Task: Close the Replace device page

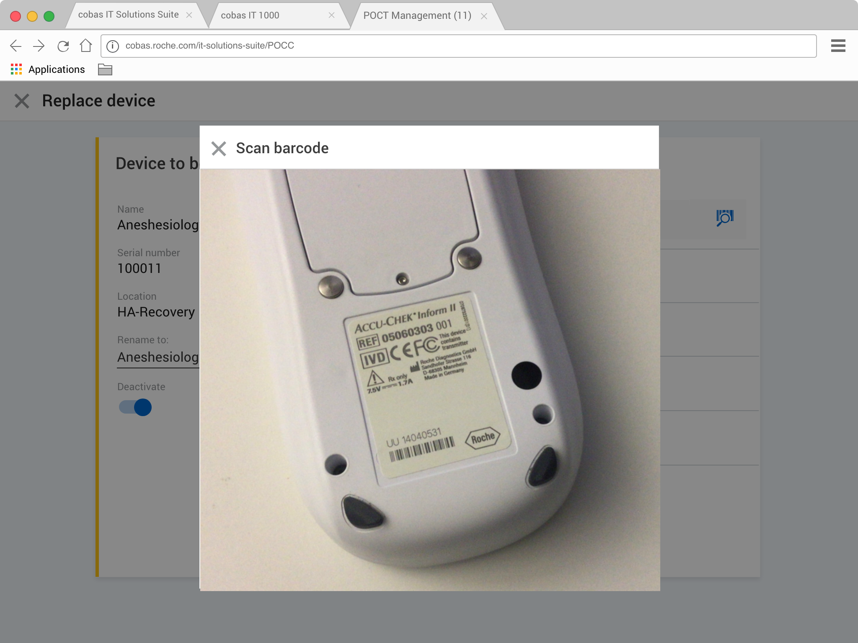Action: click(x=22, y=101)
